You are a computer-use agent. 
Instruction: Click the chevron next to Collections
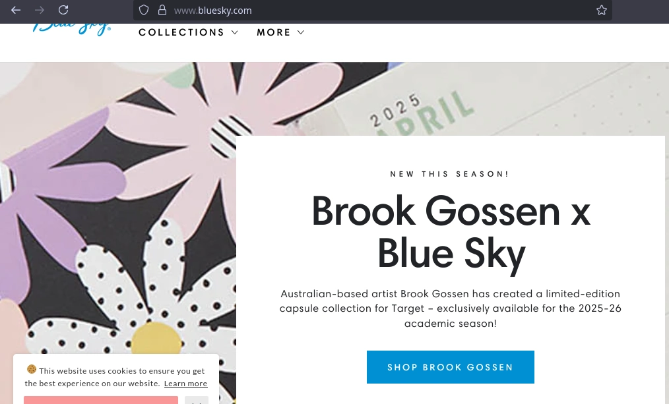pyautogui.click(x=235, y=32)
